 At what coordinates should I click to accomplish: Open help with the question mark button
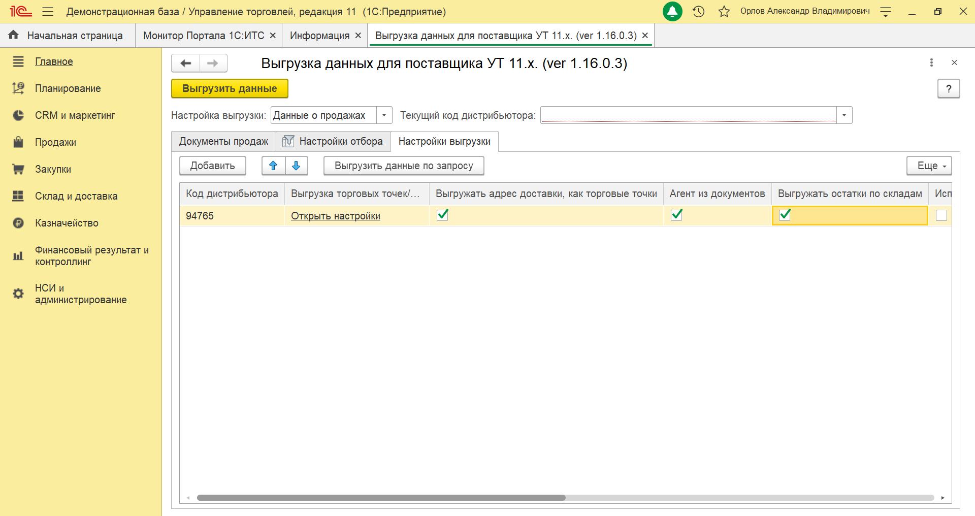[949, 88]
